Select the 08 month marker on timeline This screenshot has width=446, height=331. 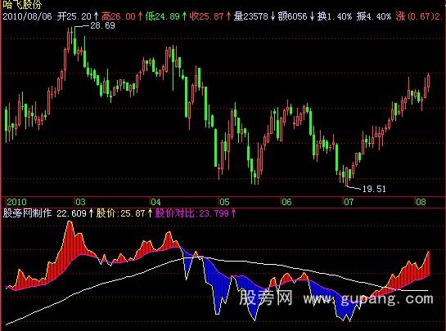(421, 202)
